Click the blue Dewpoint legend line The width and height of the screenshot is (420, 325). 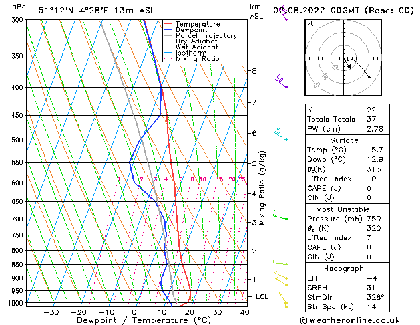click(x=168, y=29)
